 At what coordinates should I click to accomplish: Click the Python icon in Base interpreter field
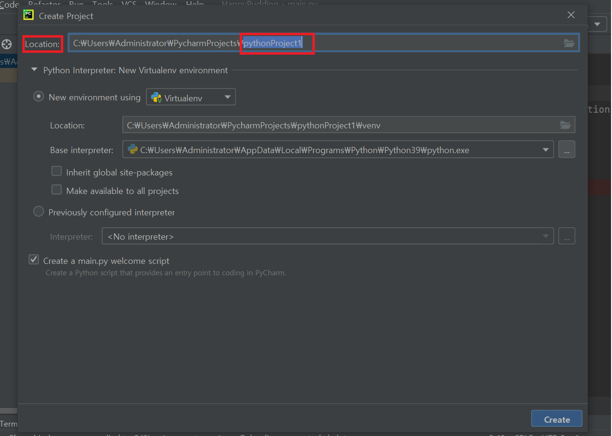(x=133, y=149)
